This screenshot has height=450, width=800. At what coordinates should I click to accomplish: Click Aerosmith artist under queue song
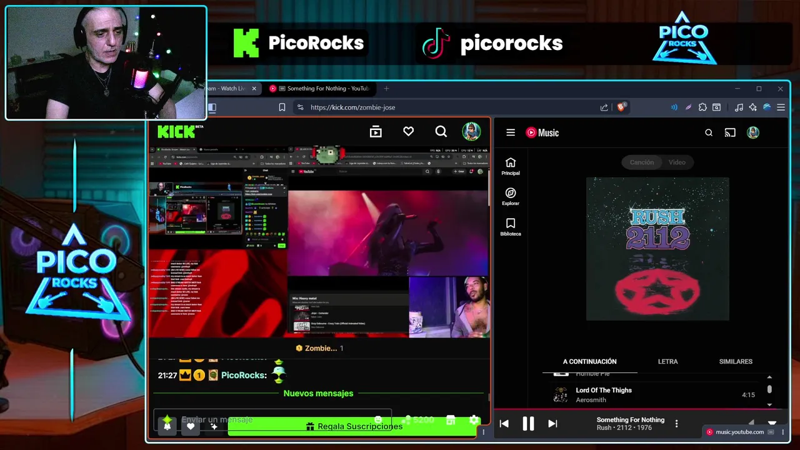coord(591,400)
